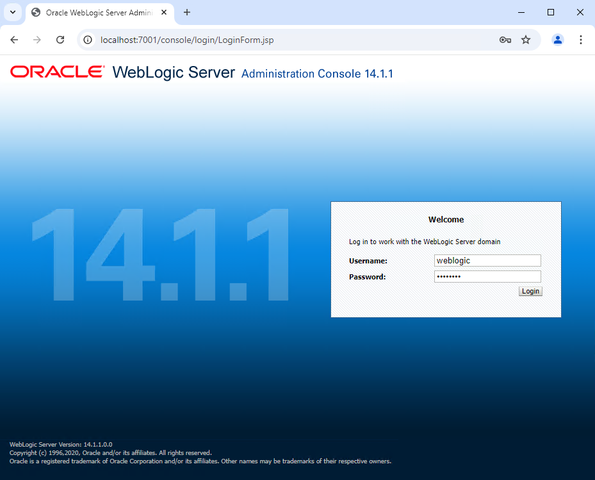Click the copyright 1996,2020 Oracle line

coord(110,452)
